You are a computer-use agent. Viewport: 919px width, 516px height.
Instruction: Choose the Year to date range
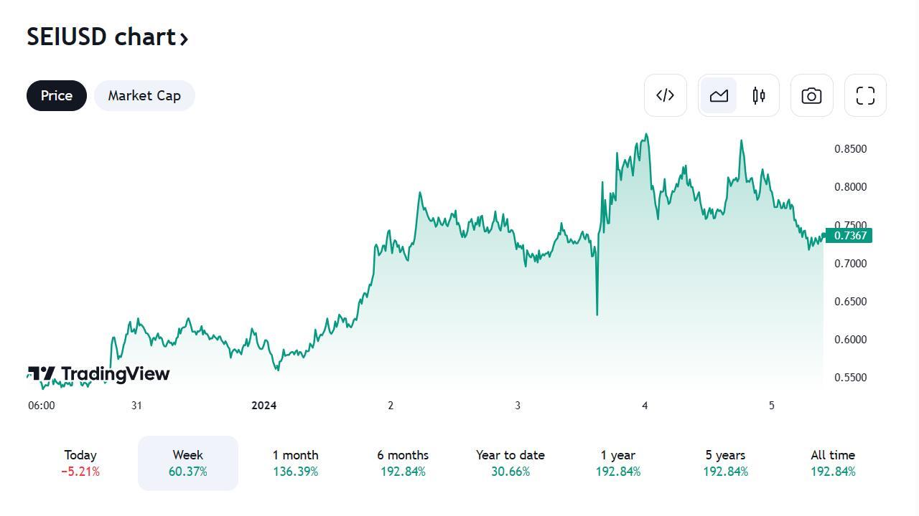tap(510, 463)
